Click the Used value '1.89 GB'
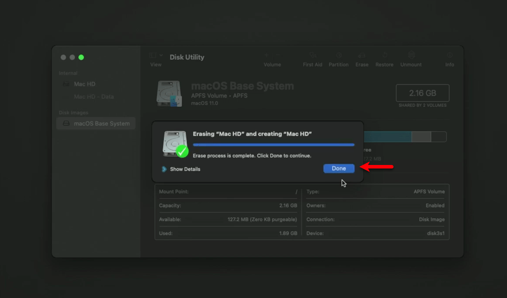 [x=288, y=233]
